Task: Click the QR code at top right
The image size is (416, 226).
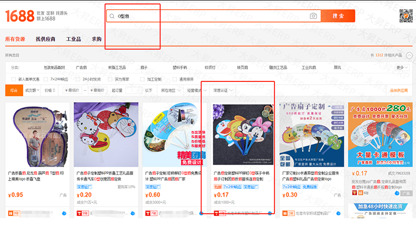Action: [406, 16]
